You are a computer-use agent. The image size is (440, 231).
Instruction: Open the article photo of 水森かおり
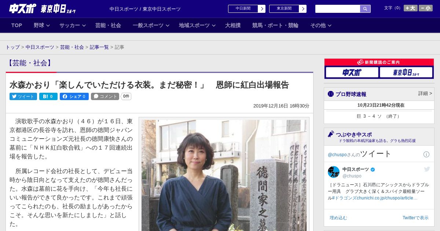(x=224, y=175)
